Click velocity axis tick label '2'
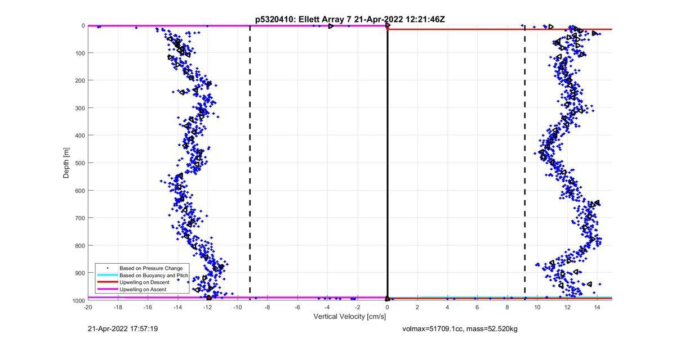Viewport: 676px width, 338px height. coord(417,308)
